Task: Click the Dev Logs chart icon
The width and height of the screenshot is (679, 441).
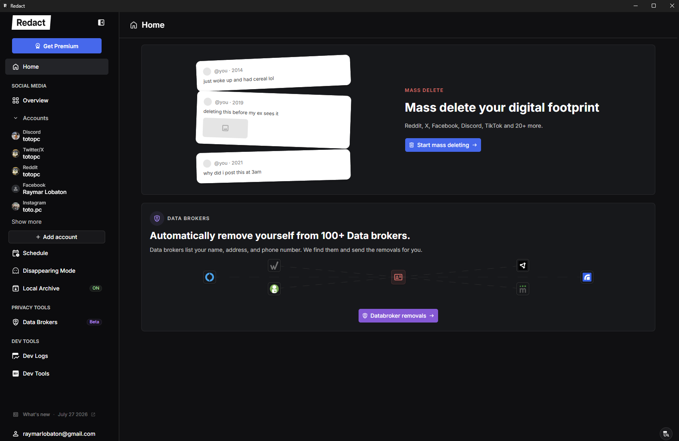Action: coord(16,356)
